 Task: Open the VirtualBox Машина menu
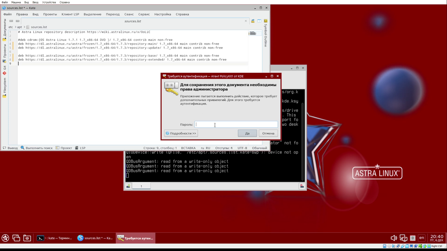[16, 2]
